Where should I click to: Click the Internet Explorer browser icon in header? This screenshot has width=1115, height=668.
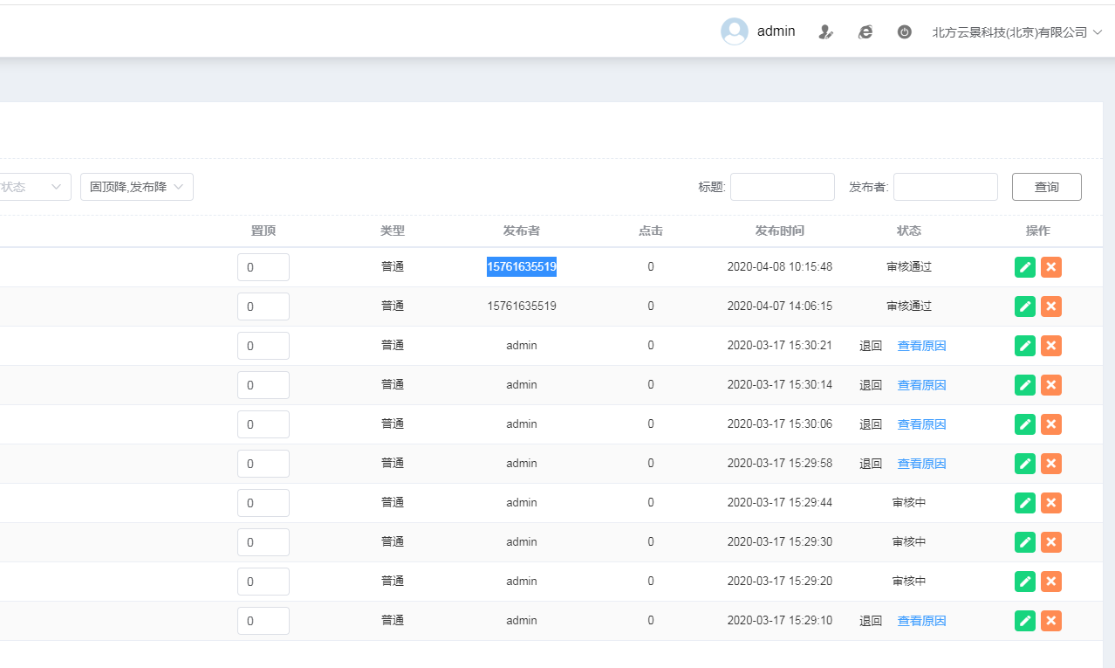[865, 32]
